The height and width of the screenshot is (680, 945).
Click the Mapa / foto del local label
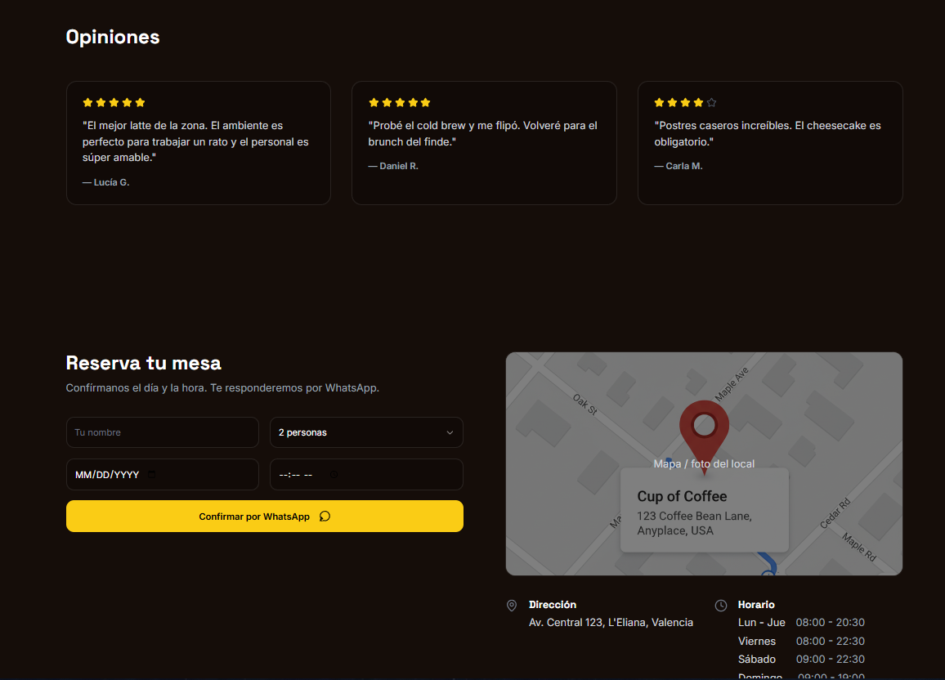704,463
